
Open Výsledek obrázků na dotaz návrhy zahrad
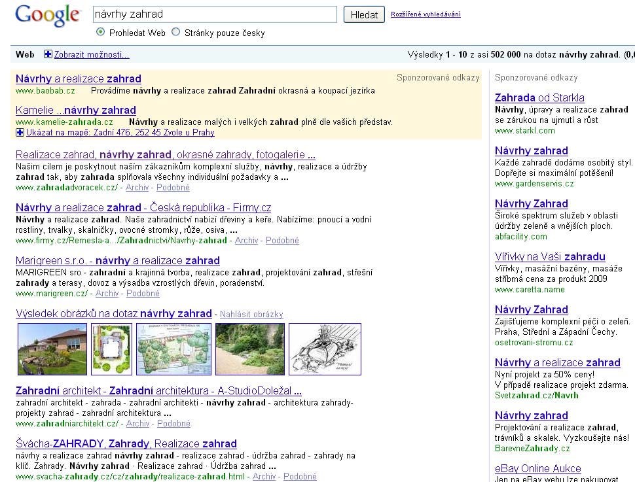pos(114,314)
